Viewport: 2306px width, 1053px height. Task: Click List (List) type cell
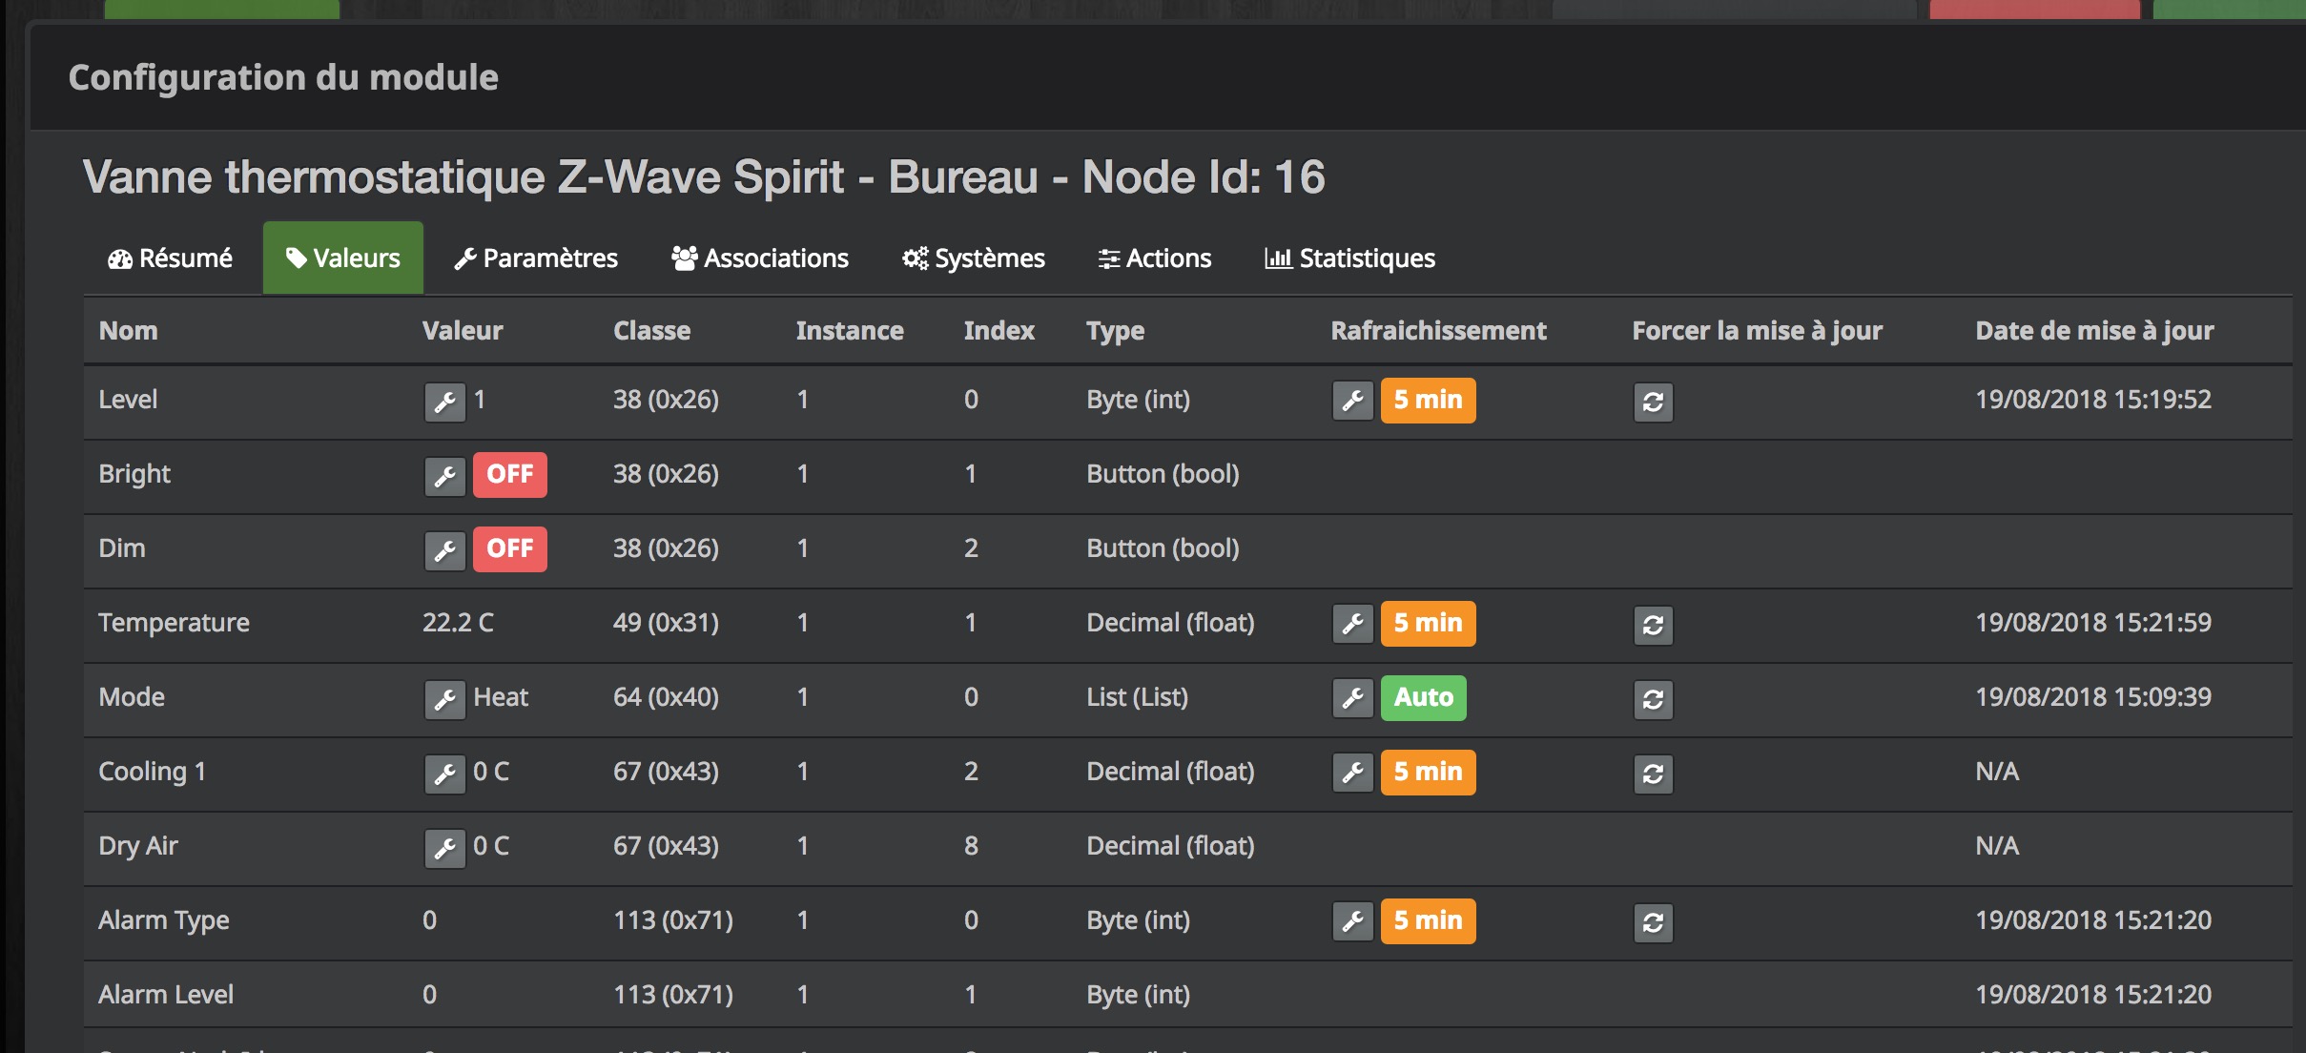(x=1138, y=697)
